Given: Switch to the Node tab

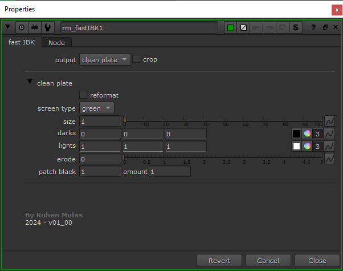Looking at the screenshot, I should click(x=56, y=43).
